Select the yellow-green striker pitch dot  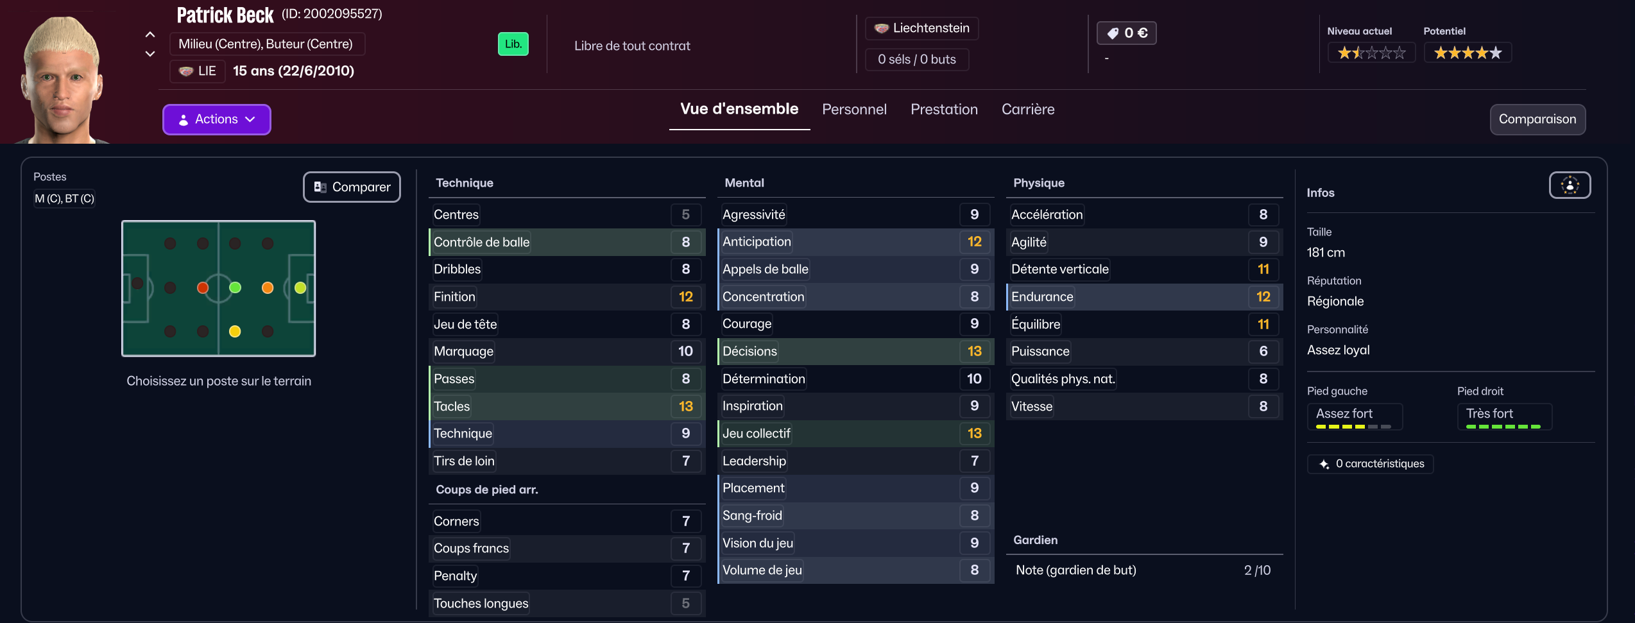click(300, 287)
